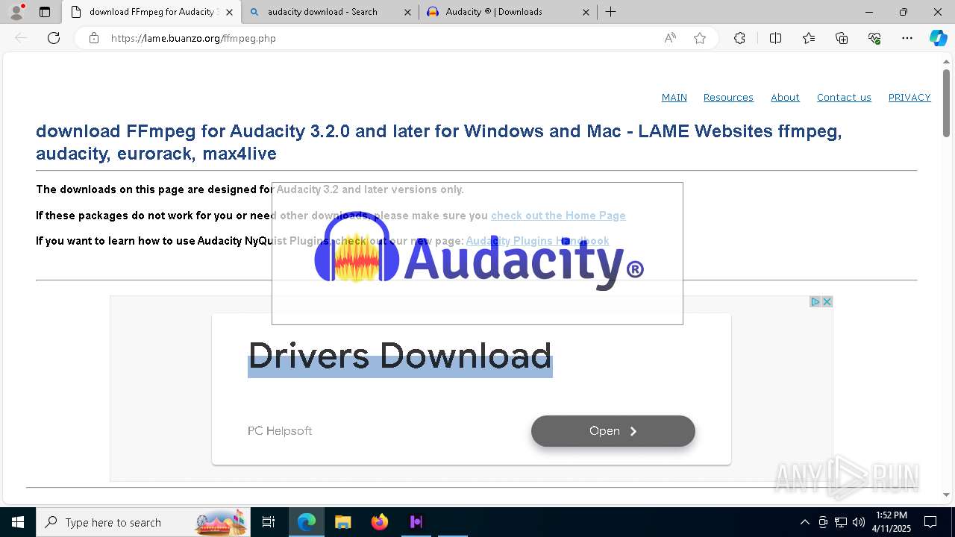Screen dimensions: 955x537
Task: Close the Audacity Downloads tab
Action: coord(586,12)
